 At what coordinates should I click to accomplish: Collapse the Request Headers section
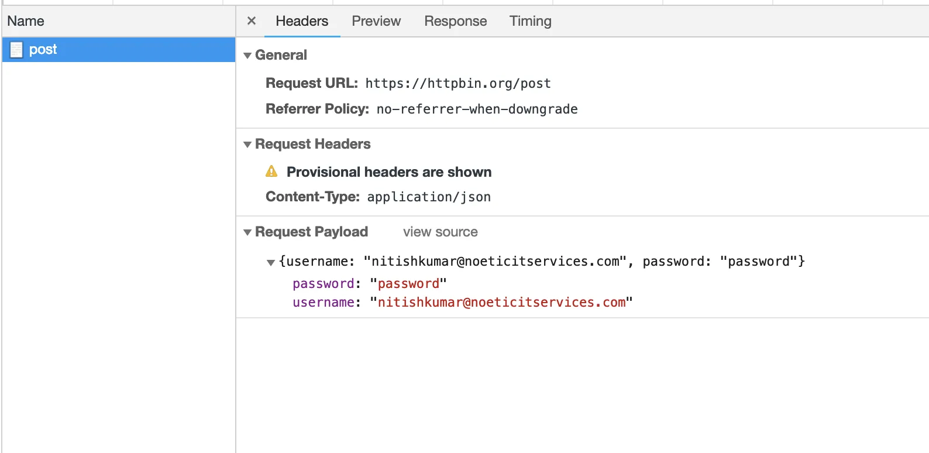point(247,145)
